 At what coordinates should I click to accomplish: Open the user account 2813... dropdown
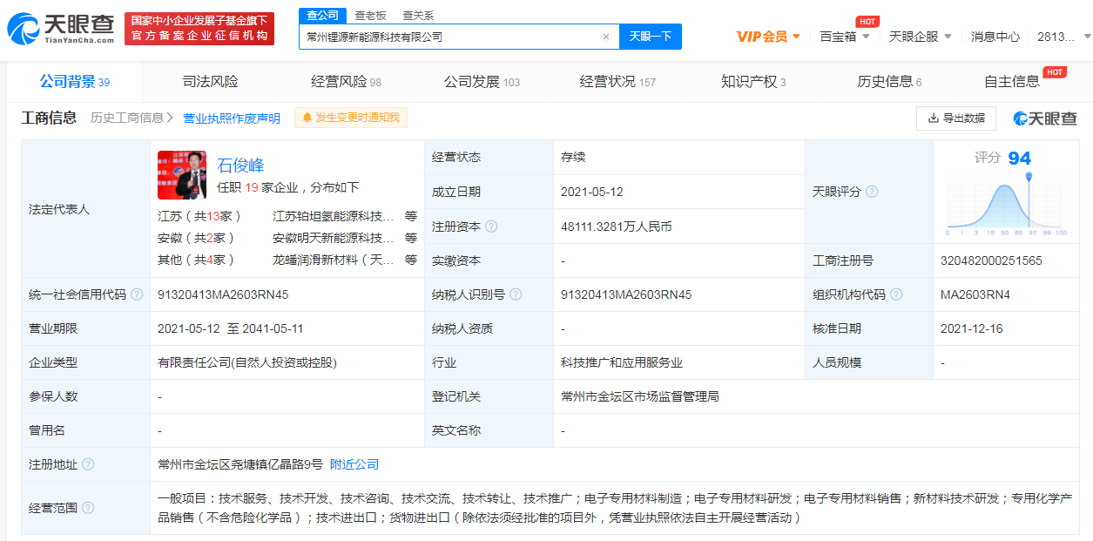[x=1063, y=37]
